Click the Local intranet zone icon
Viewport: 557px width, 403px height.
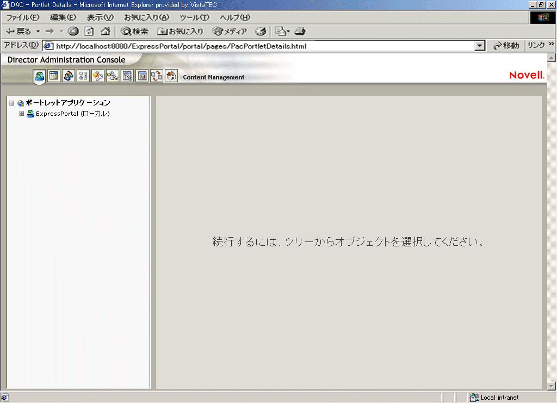pyautogui.click(x=474, y=398)
